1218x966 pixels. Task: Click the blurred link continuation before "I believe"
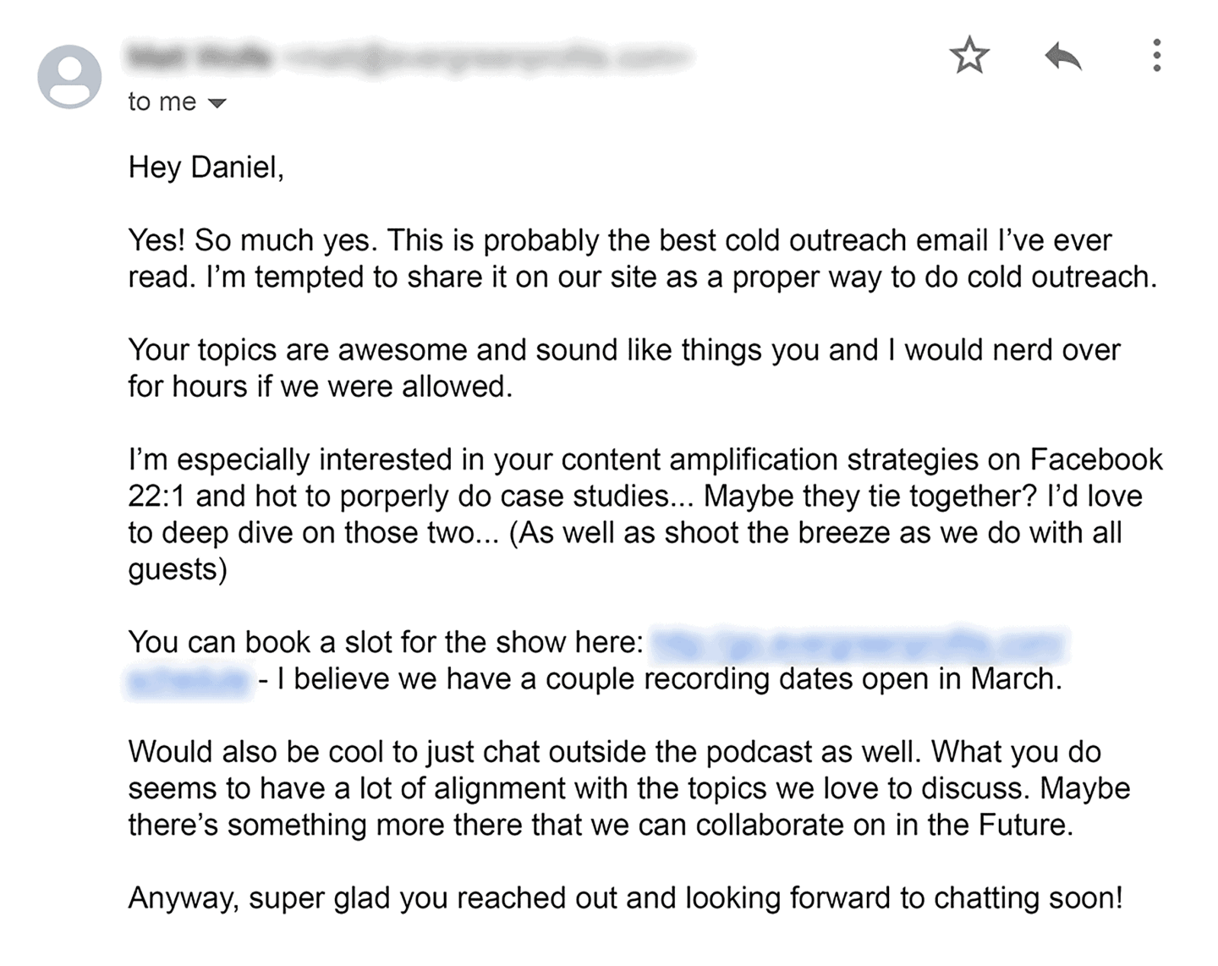[189, 680]
